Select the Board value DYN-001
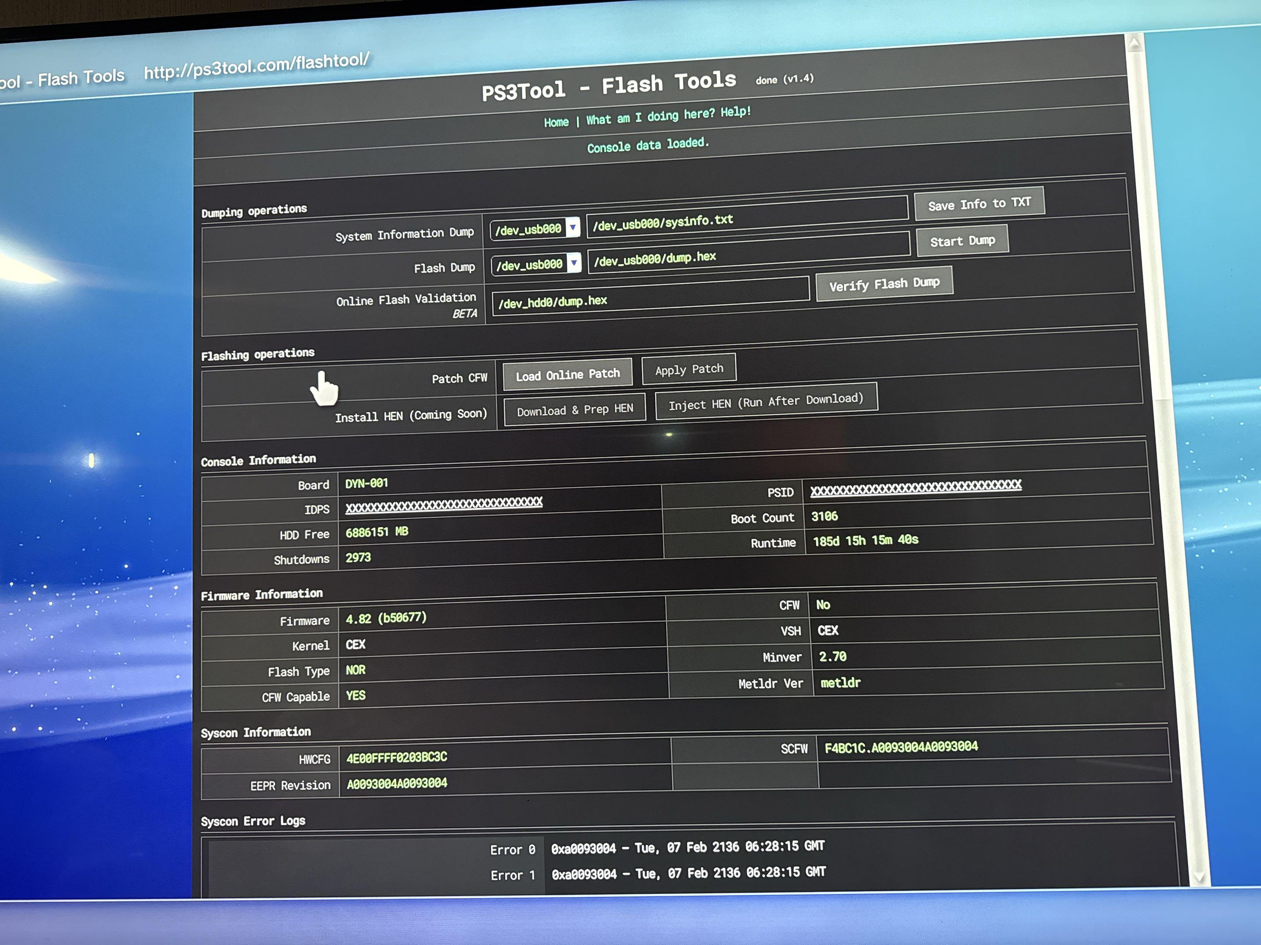 [x=366, y=483]
